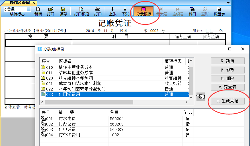
Task: Expand the 结转标志 dropdown showing 0 普通
Action: coord(28,9)
